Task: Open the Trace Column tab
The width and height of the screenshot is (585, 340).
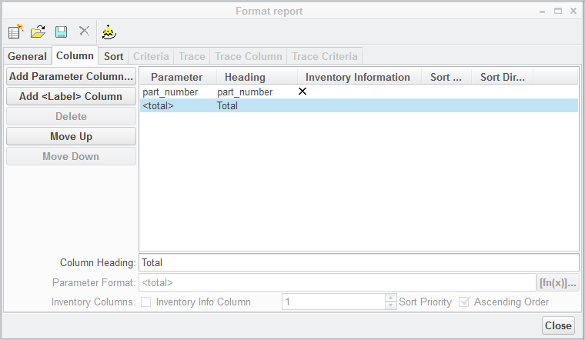Action: (249, 56)
